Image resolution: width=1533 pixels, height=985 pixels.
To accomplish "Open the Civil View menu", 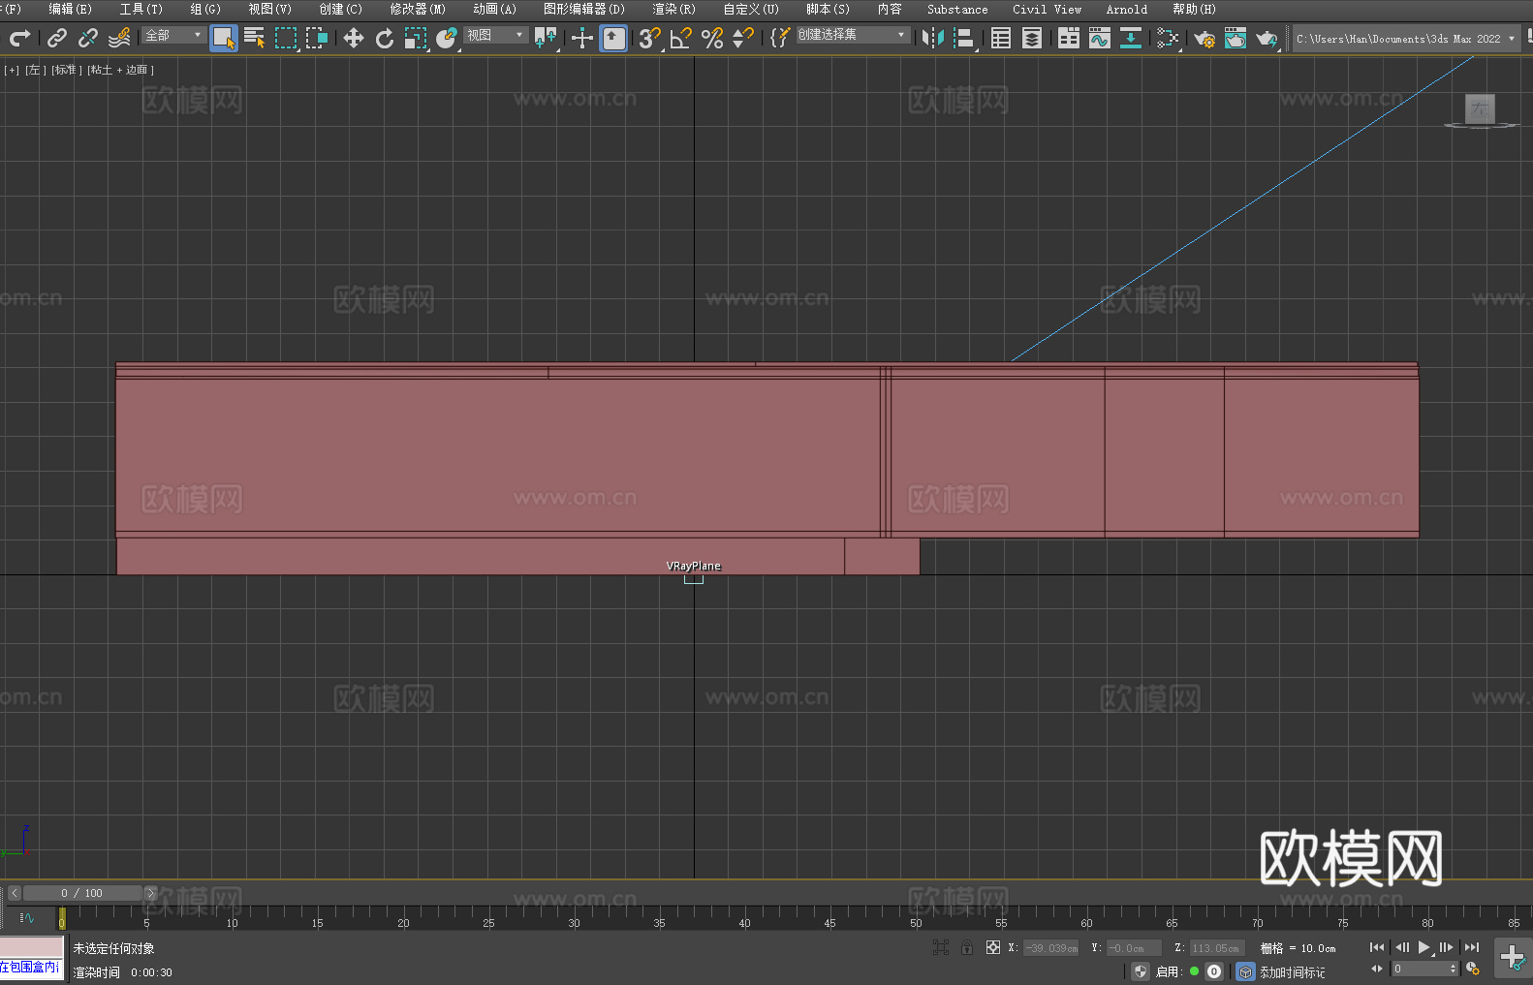I will click(1047, 10).
